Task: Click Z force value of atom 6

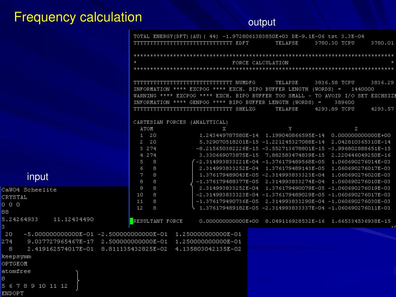Action: click(x=361, y=169)
